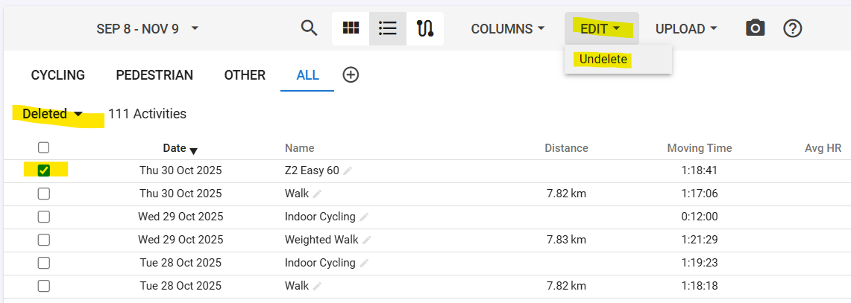Add a new activity tab with plus icon
The image size is (851, 303).
tap(351, 74)
